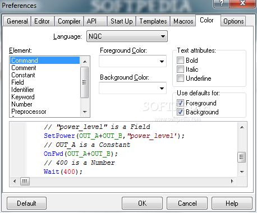
Task: Click the OnFwd command in preview
Action: [53, 154]
